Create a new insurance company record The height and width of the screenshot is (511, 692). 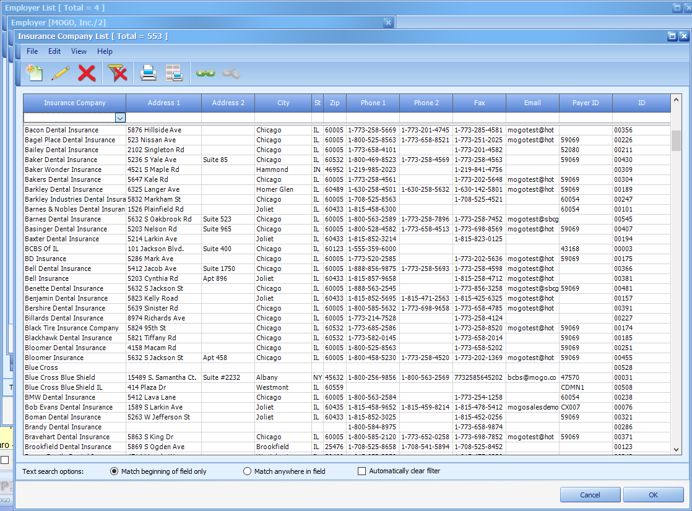(x=35, y=73)
